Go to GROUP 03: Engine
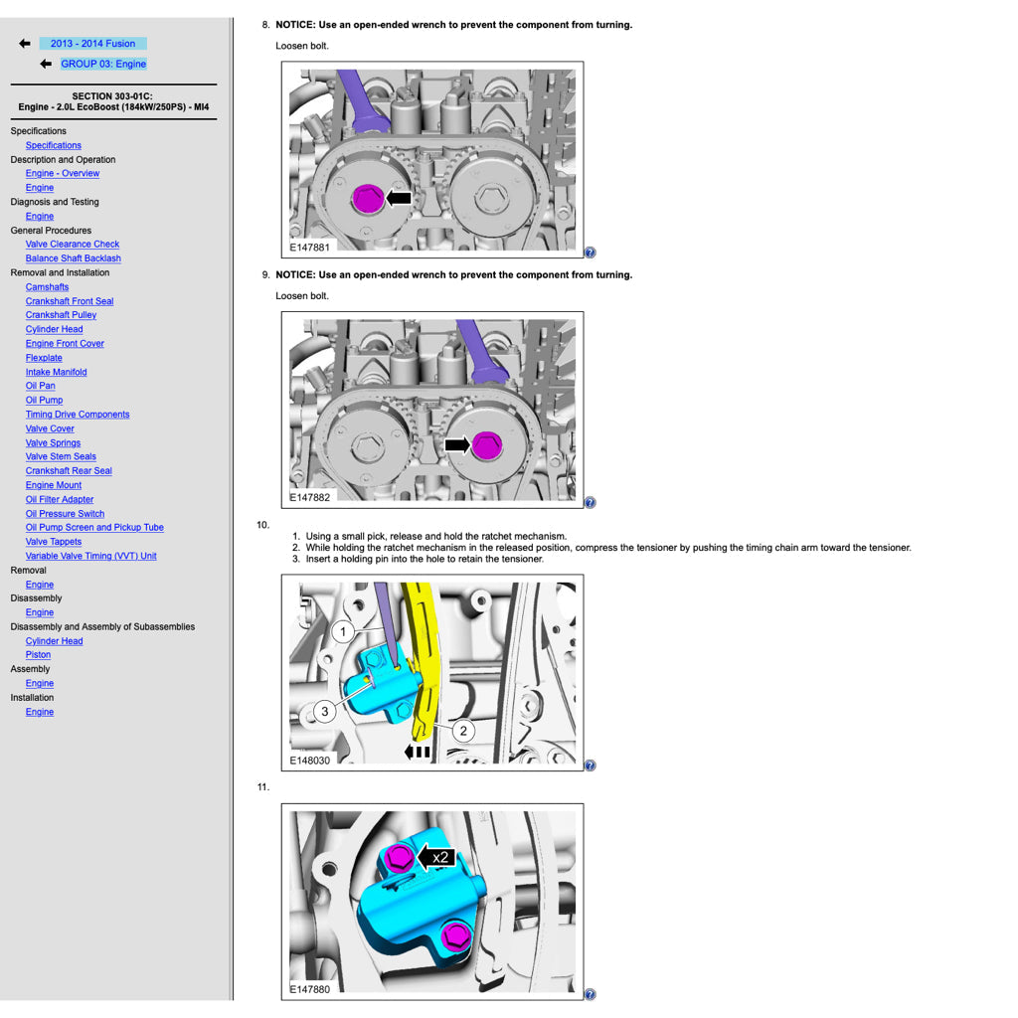 103,64
